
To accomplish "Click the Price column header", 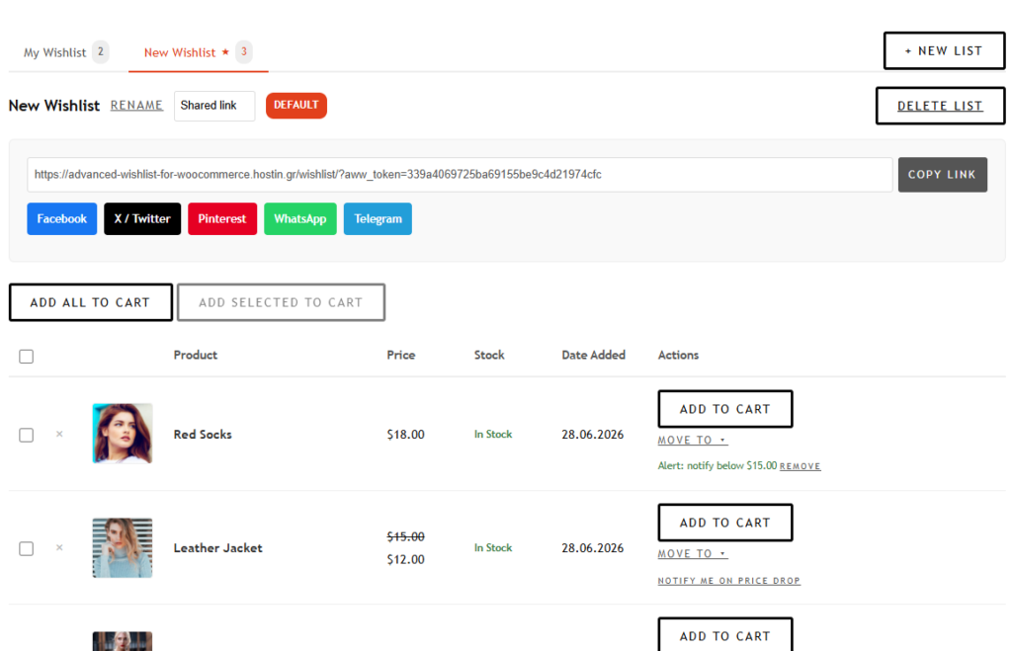I will coord(401,355).
